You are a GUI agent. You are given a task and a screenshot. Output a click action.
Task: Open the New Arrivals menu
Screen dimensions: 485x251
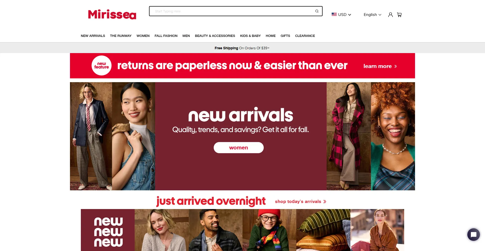(x=93, y=36)
